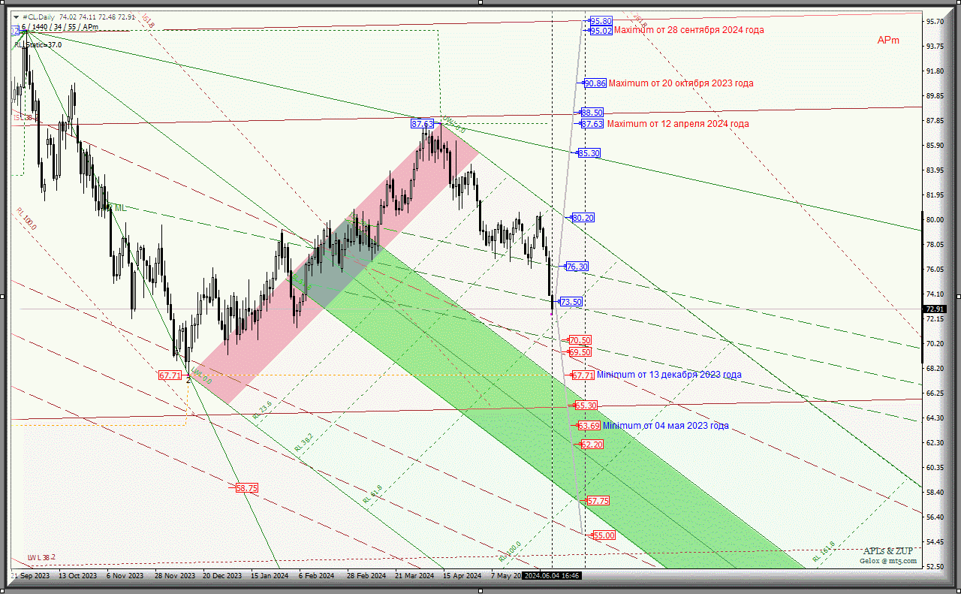Viewport: 961px width, 594px height.
Task: Click the 95.80 blue price label
Action: [601, 21]
